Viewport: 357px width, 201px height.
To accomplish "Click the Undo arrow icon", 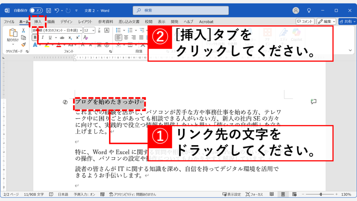I will pos(57,10).
